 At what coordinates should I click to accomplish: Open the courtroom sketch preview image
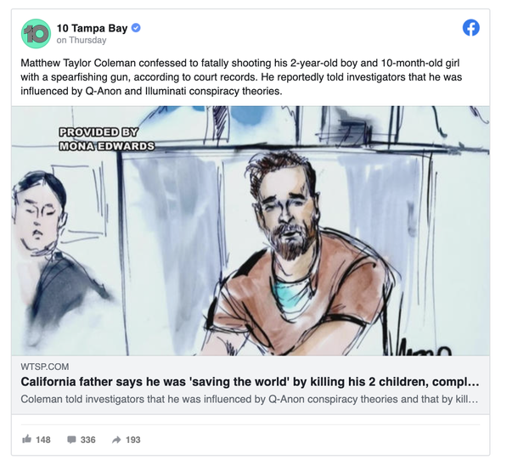point(251,230)
